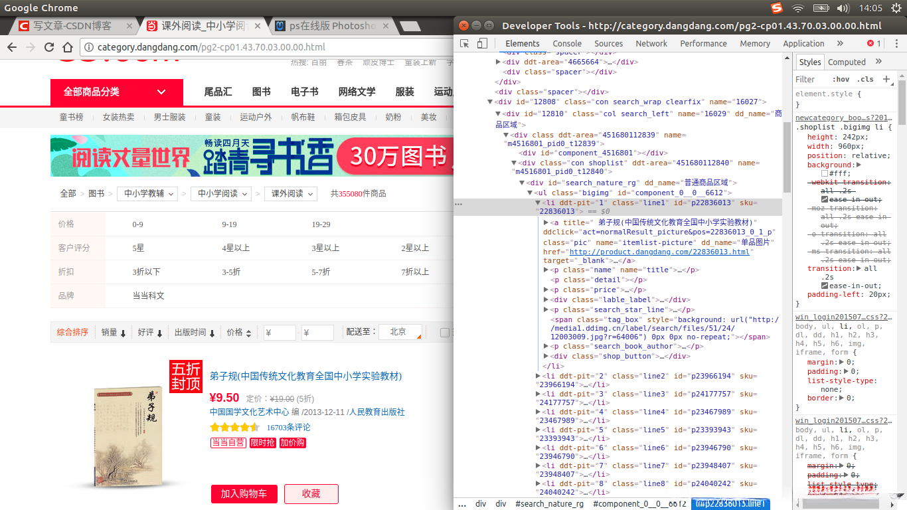The image size is (907, 510).
Task: Add a new style rule
Action: coord(886,79)
